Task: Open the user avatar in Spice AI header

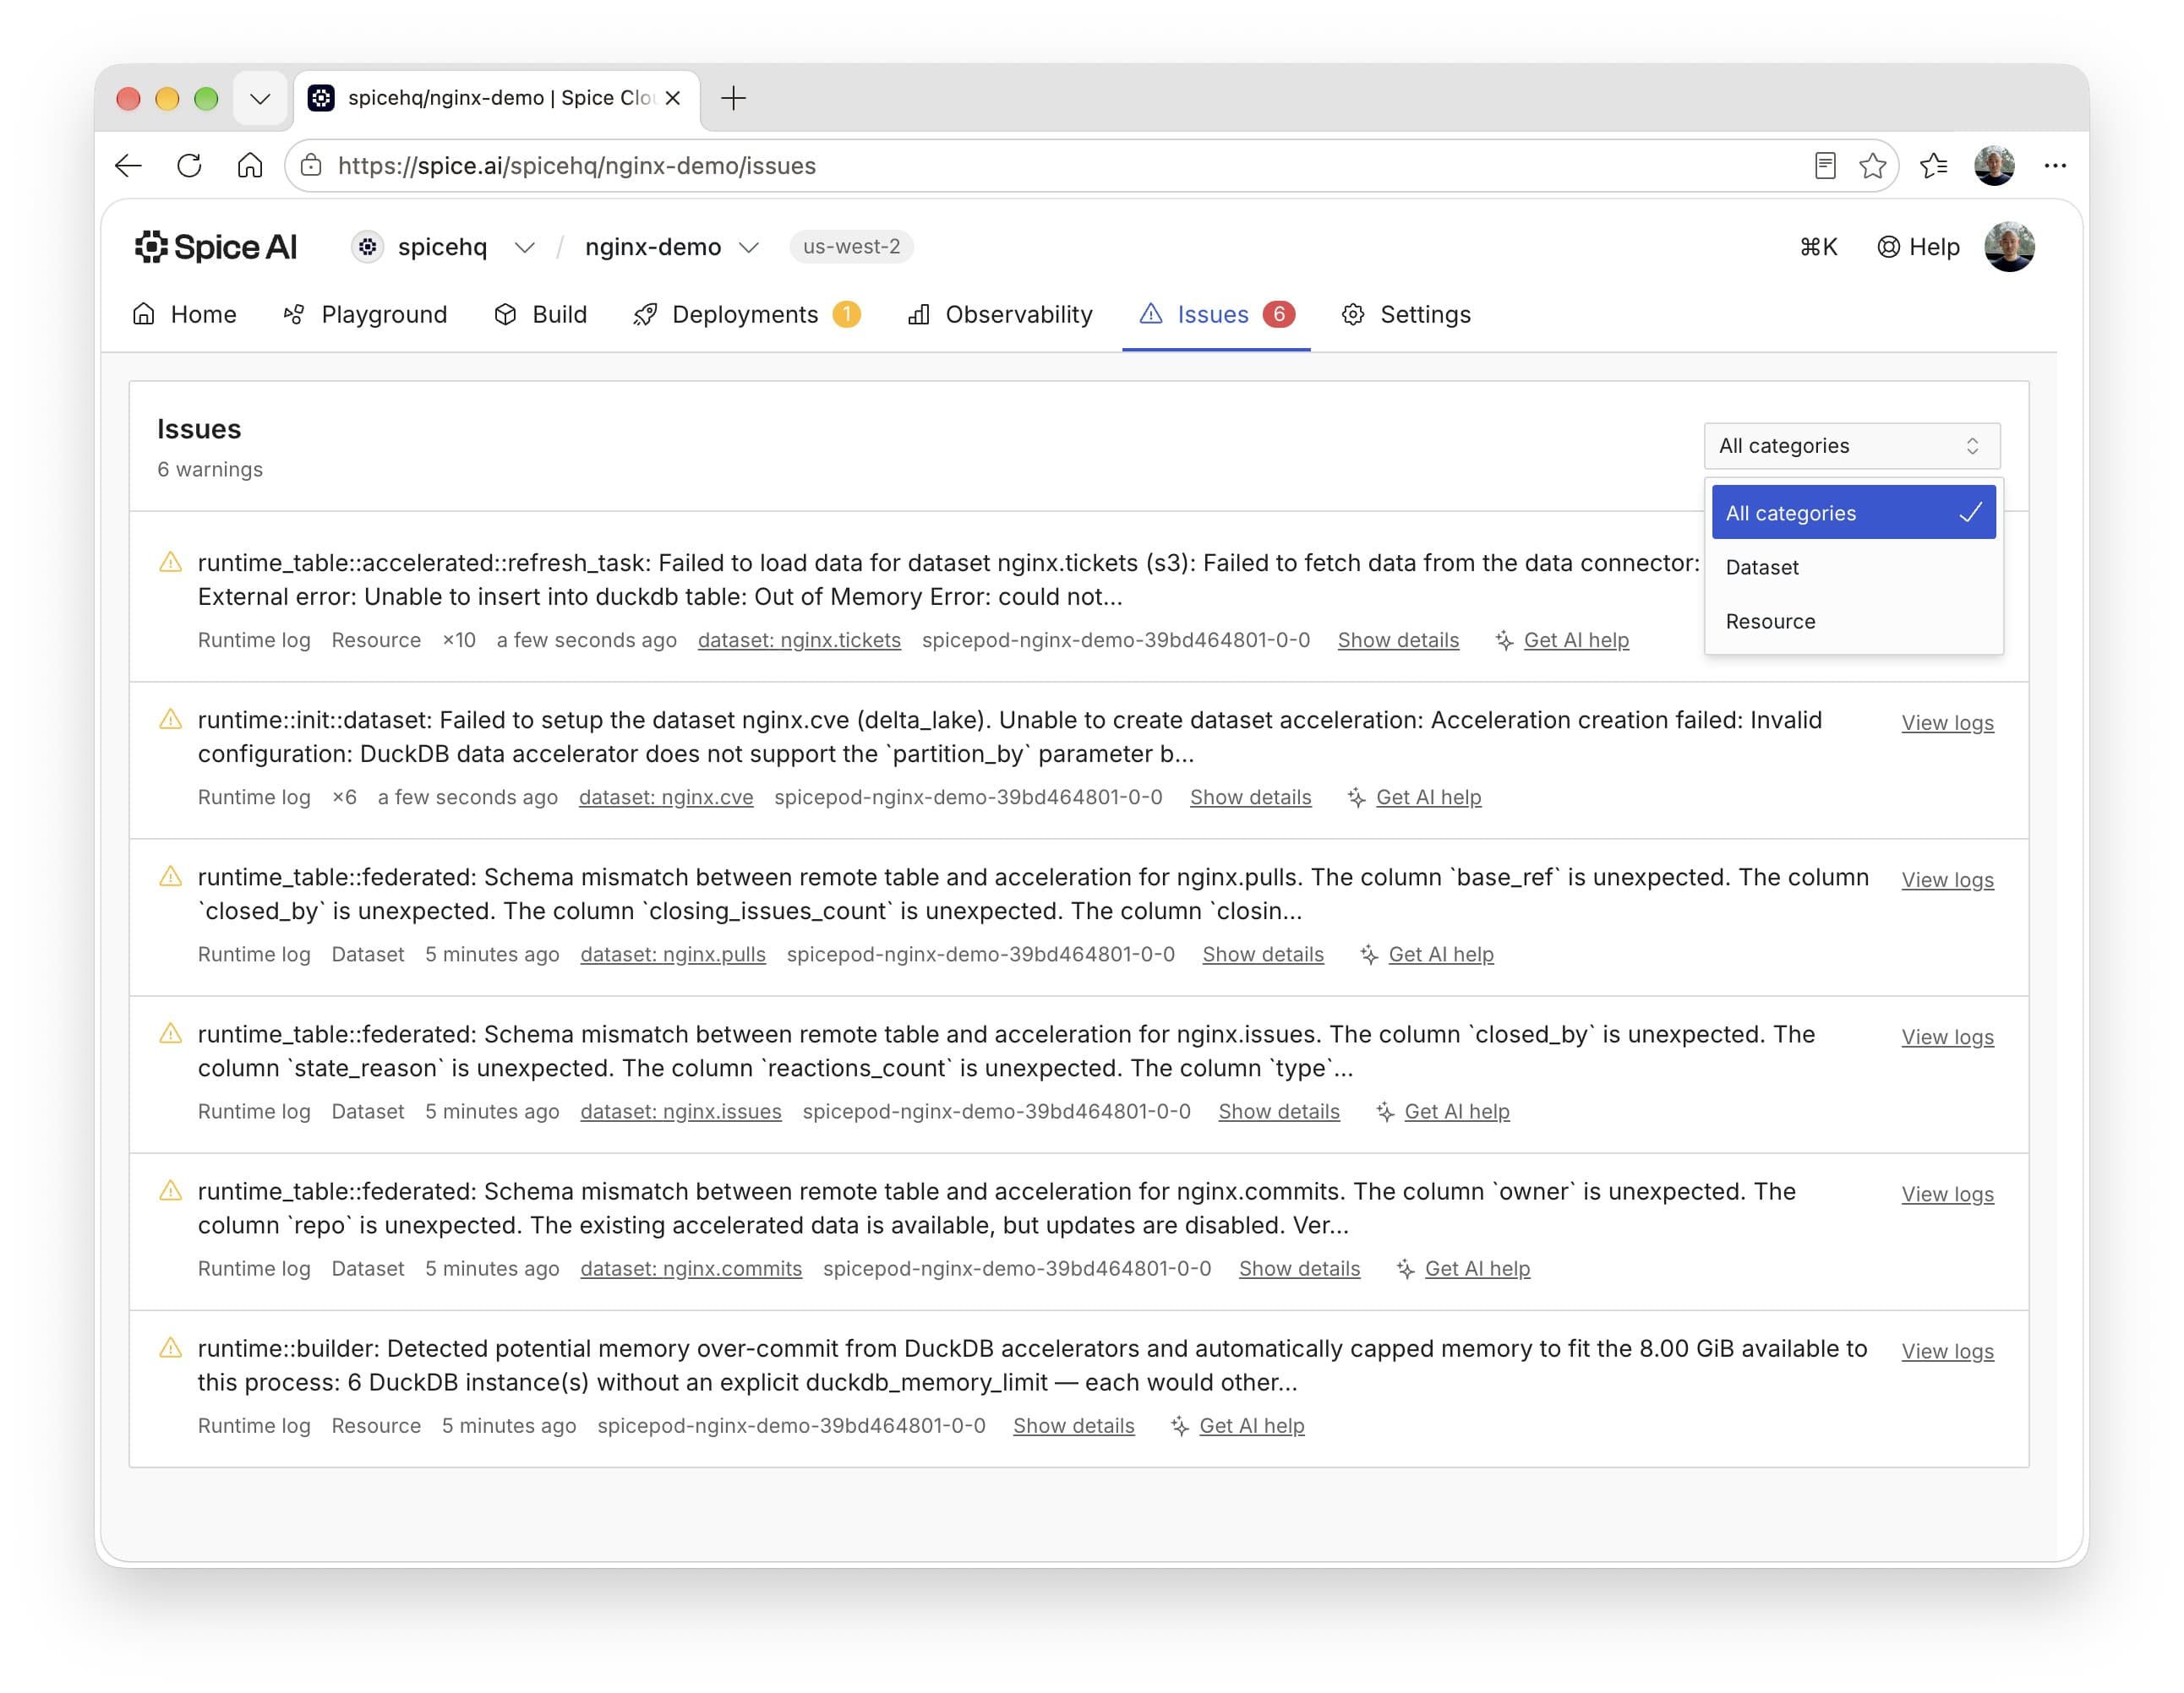Action: [2009, 247]
